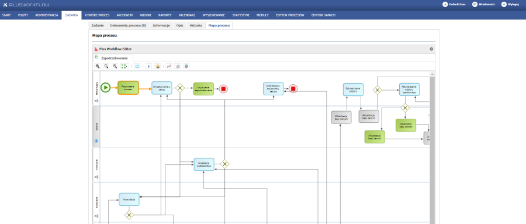Reset zoom with plain magnifier icon
This screenshot has width=526, height=224.
[x=106, y=66]
